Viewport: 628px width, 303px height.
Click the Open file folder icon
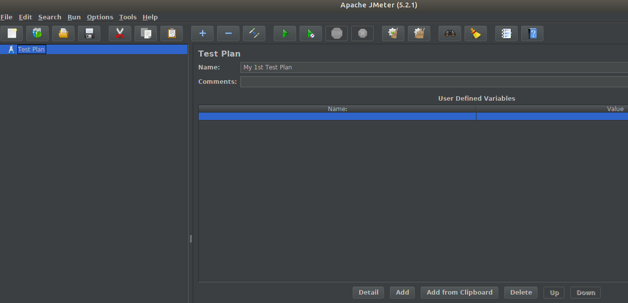64,34
